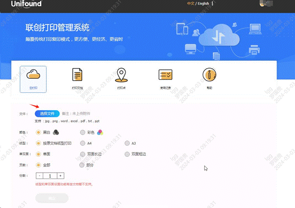Increase copies with plus button
This screenshot has height=208, width=295.
[60, 176]
